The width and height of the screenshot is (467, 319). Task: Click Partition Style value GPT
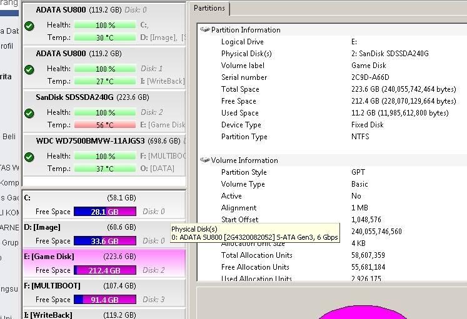point(358,172)
